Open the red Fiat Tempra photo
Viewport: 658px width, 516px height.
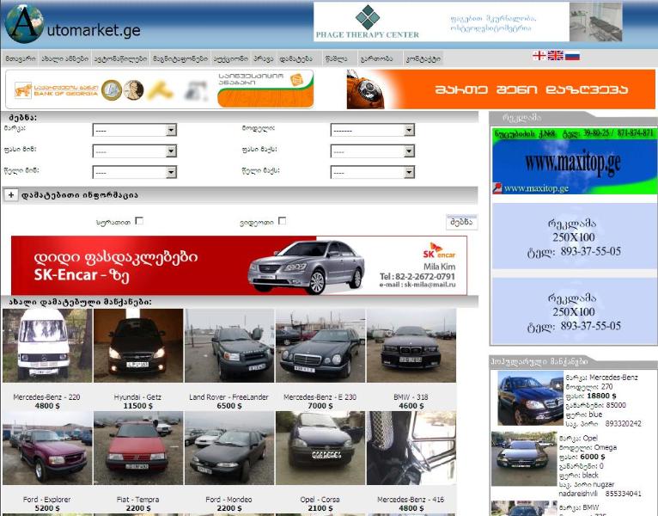(x=138, y=448)
